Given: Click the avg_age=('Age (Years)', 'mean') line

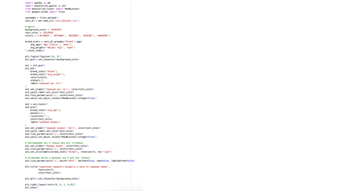Looking at the screenshot, I should [x=51, y=45].
